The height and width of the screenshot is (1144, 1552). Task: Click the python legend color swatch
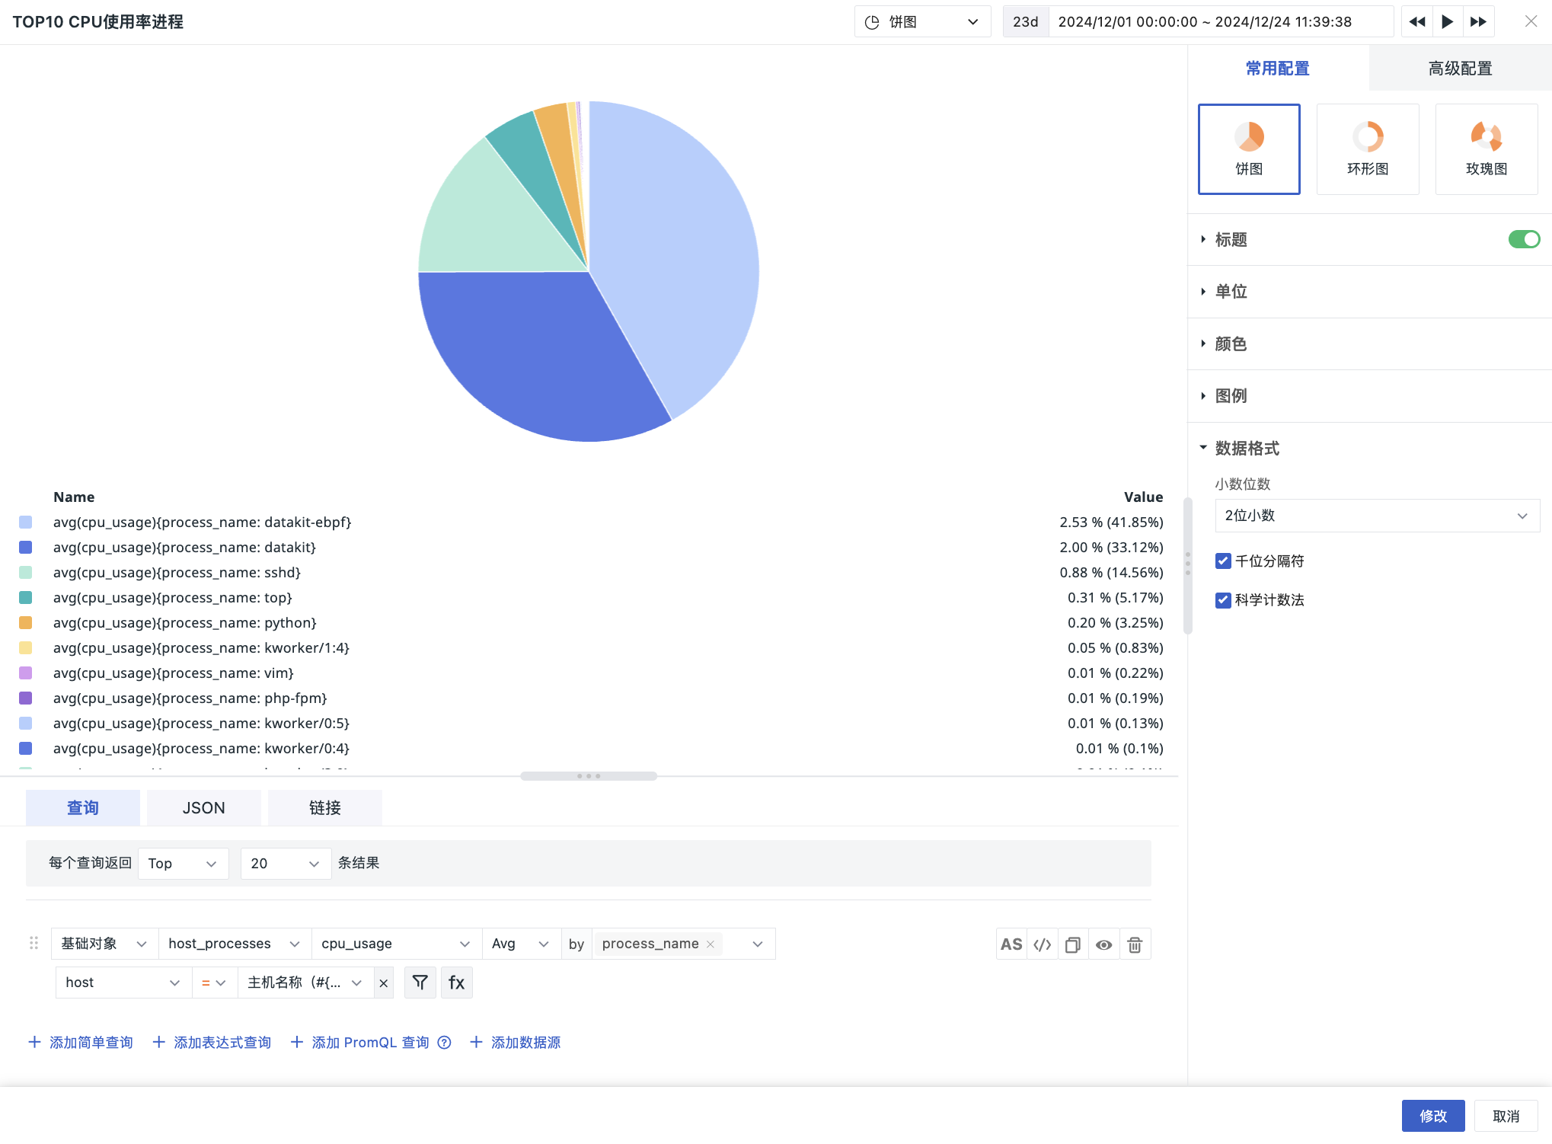coord(25,623)
